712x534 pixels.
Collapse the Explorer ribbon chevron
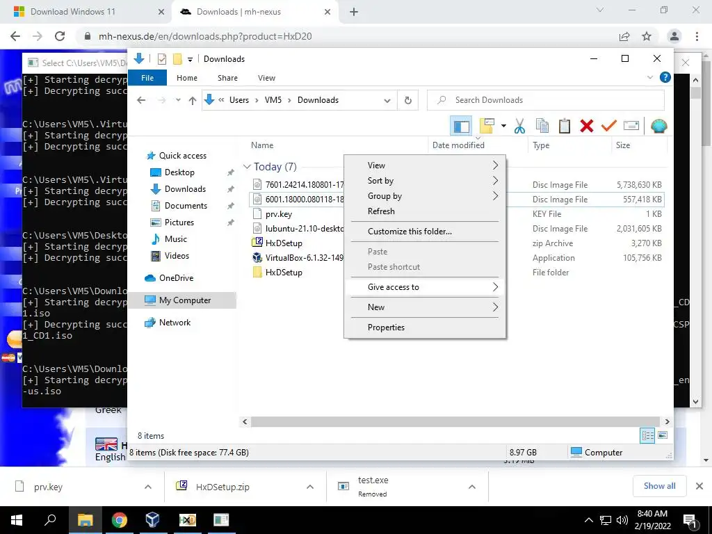(x=650, y=78)
